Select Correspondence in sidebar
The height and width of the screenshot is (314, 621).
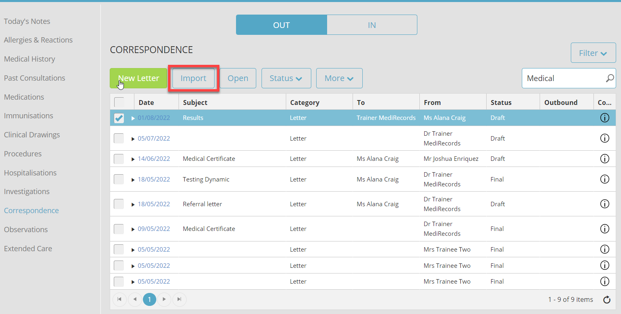[32, 210]
